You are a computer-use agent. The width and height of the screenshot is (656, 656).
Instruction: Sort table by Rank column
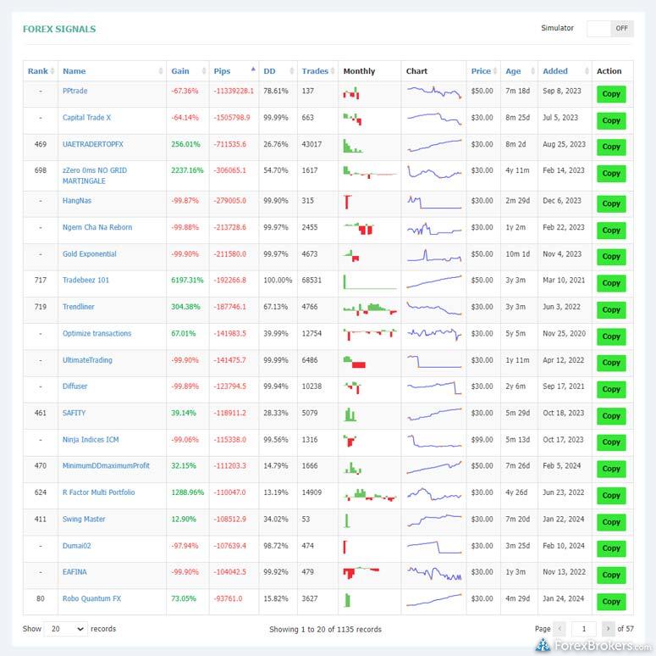coord(38,71)
